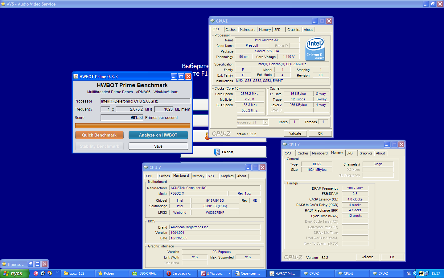Restore the minimized Просм... window
The height and width of the screenshot is (278, 444).
point(30,264)
